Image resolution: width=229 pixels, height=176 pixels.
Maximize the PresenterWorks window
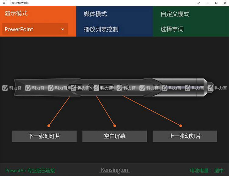coord(216,3)
